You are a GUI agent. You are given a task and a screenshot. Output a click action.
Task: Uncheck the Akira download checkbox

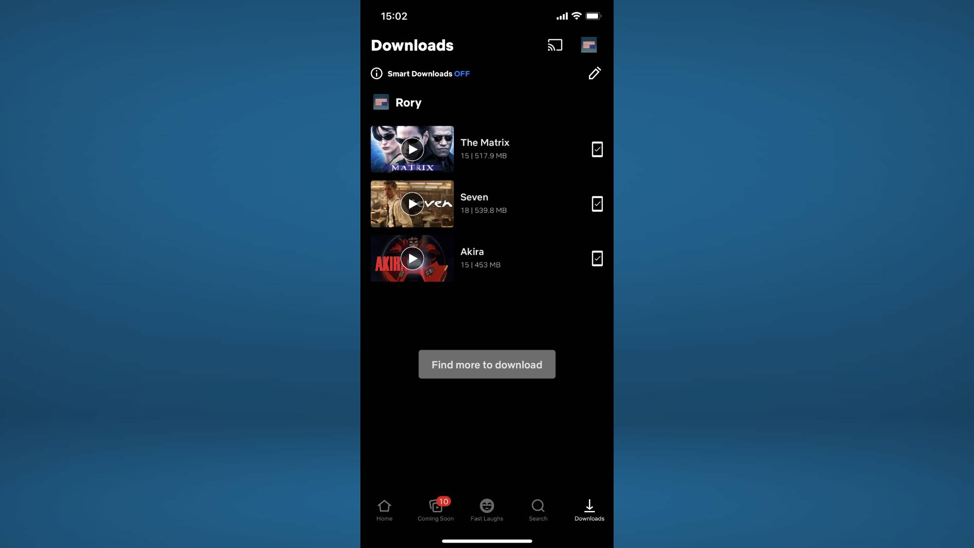pos(596,258)
